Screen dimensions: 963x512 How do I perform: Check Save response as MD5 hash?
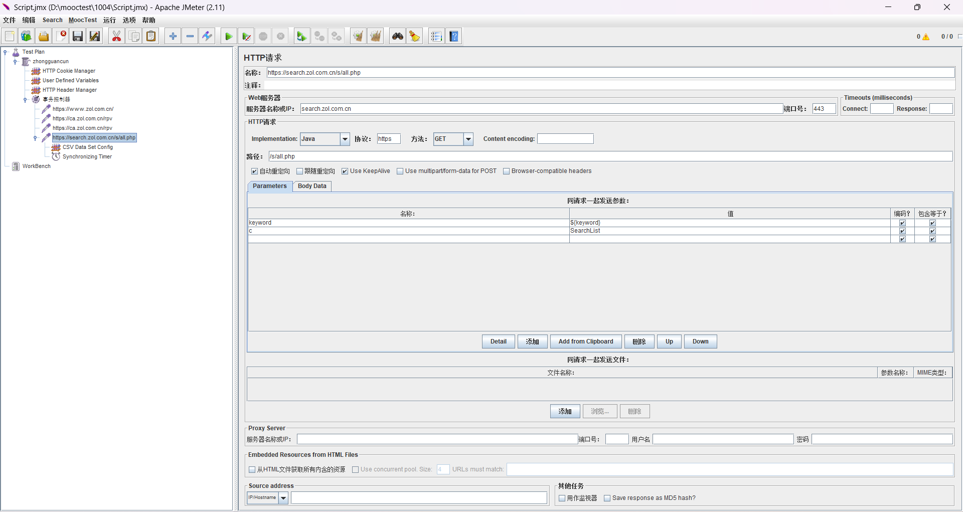tap(607, 498)
